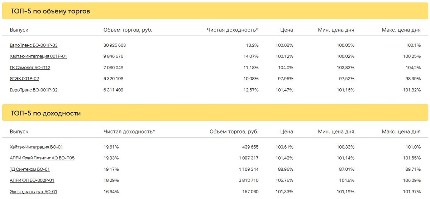Open the Хайтэк-Интеграция БО-01 link
430x199 pixels.
click(x=36, y=147)
